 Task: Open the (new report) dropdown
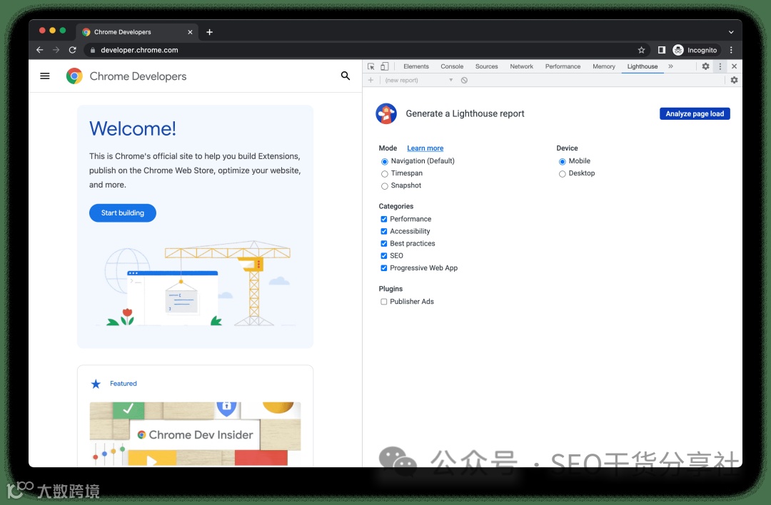click(418, 80)
